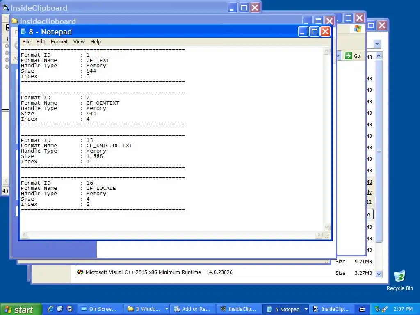420x315 pixels.
Task: Open Notepad's Help menu
Action: (x=96, y=41)
